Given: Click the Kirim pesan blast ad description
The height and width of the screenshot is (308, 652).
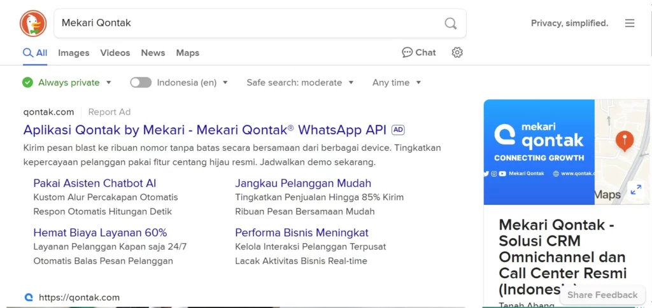Looking at the screenshot, I should [x=232, y=155].
